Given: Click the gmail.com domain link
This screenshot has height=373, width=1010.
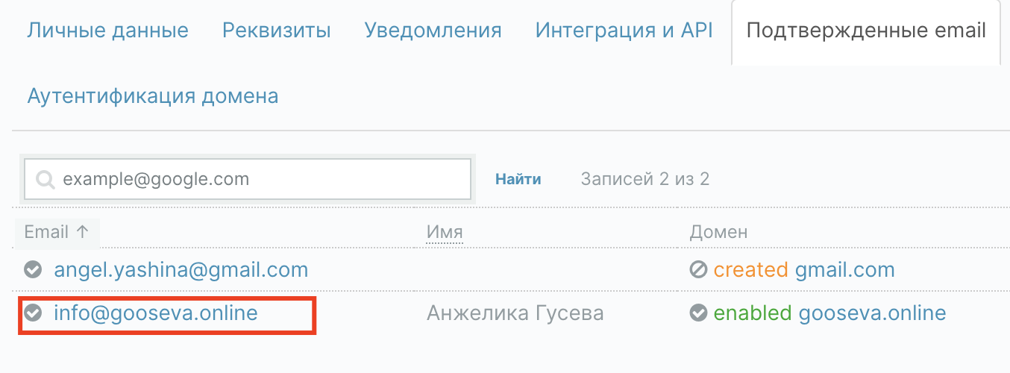Looking at the screenshot, I should 844,269.
